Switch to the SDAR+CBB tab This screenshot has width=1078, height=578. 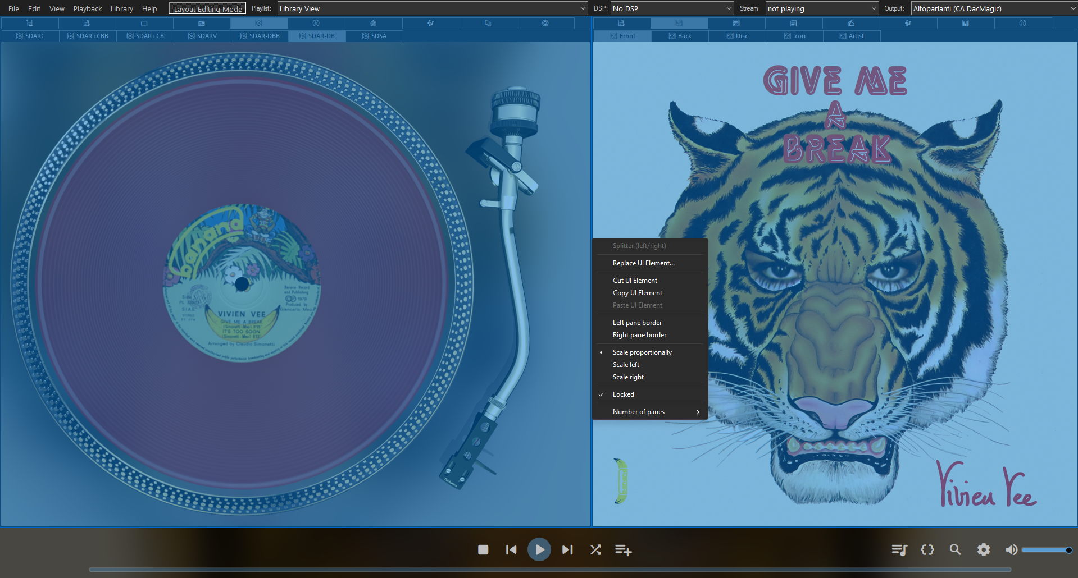click(x=88, y=36)
